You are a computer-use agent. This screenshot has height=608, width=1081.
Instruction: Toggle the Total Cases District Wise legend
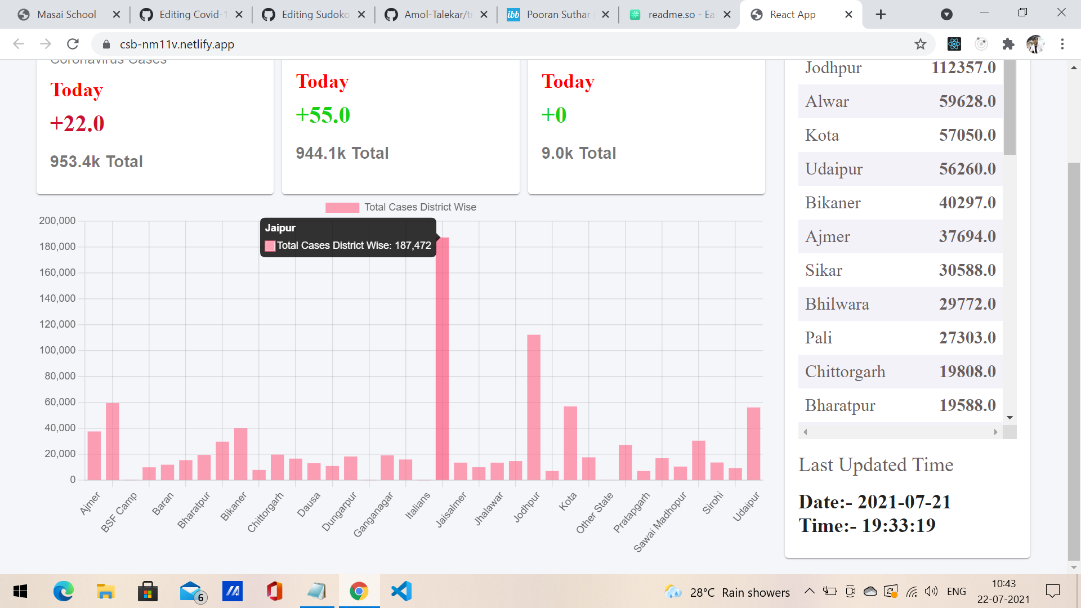pyautogui.click(x=400, y=207)
